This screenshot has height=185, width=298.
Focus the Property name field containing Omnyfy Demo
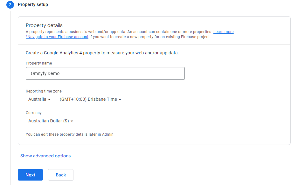coord(105,73)
